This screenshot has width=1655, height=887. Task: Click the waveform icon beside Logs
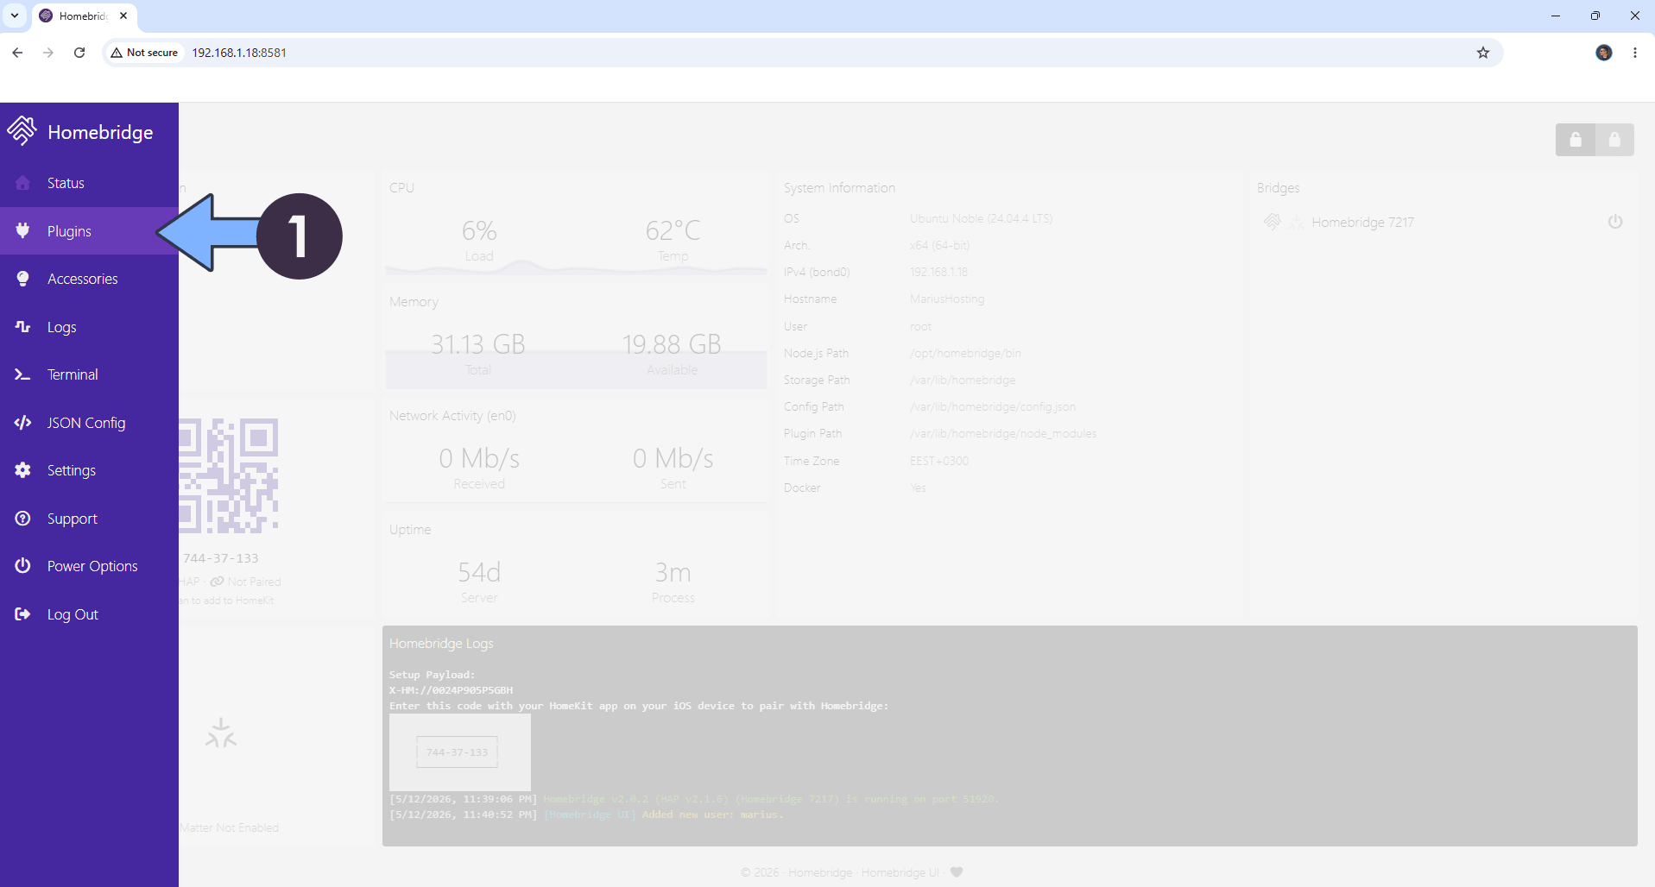[x=22, y=326]
